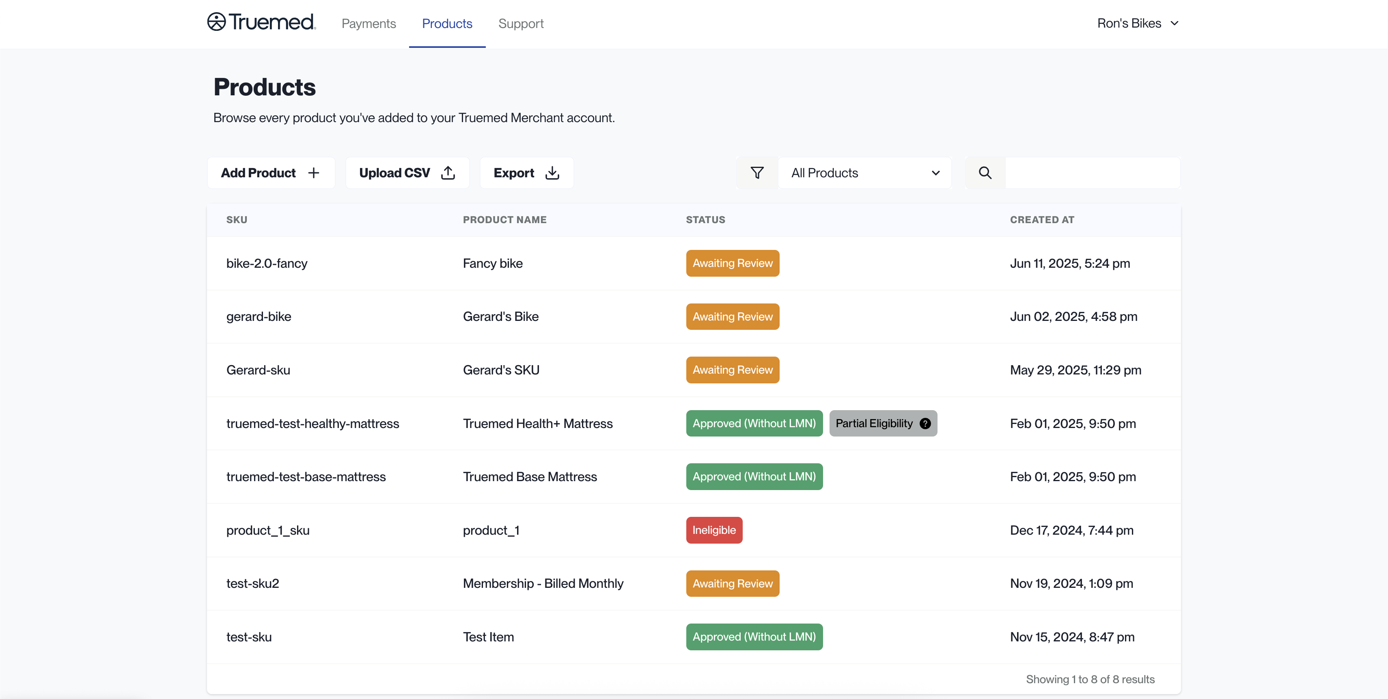Click the Add Product button
This screenshot has height=699, width=1388.
click(270, 173)
